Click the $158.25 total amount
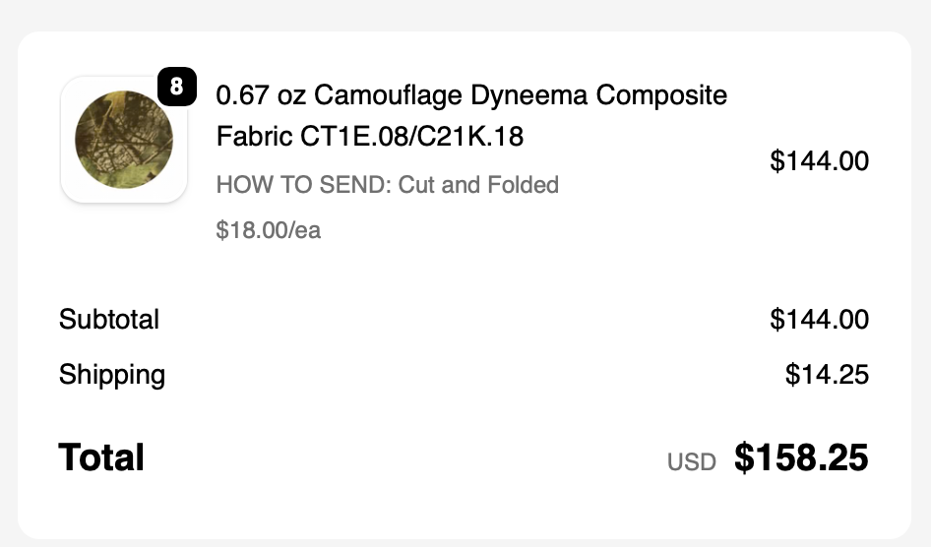931x547 pixels. (801, 457)
